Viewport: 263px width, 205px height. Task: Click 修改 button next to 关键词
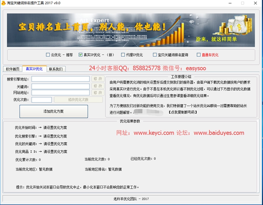[98, 86]
